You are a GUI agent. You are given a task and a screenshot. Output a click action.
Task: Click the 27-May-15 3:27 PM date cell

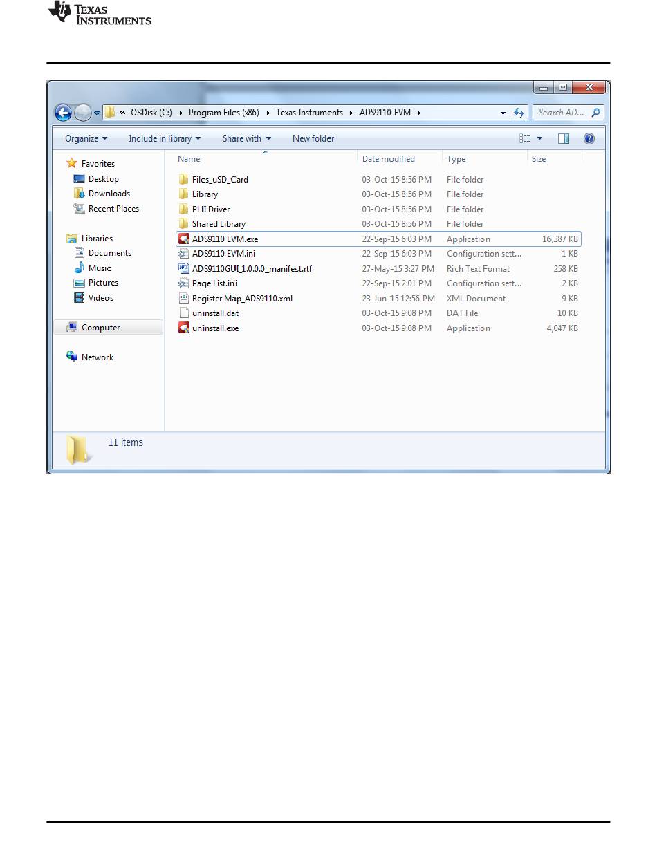pos(398,269)
